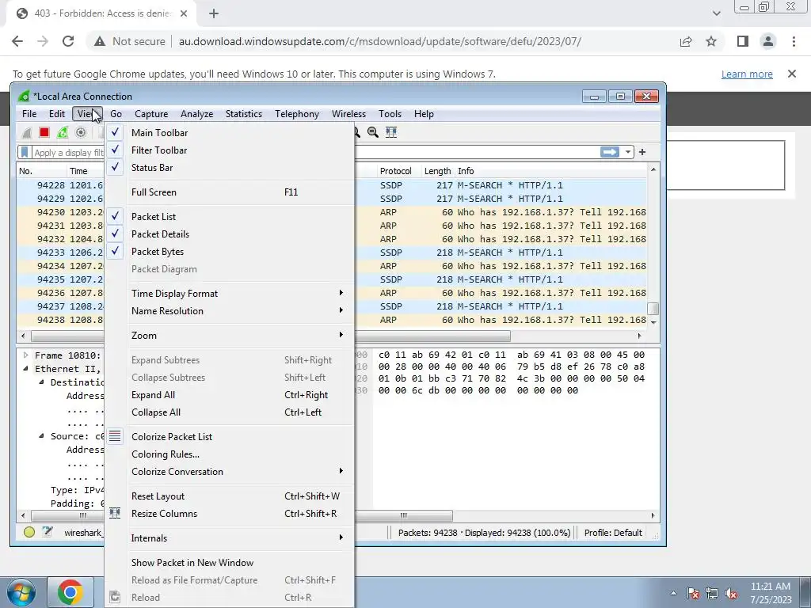The width and height of the screenshot is (811, 608).
Task: Sort by Protocol column header
Action: point(396,171)
